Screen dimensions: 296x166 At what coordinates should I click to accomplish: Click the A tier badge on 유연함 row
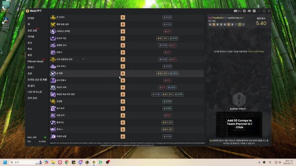coord(123,101)
